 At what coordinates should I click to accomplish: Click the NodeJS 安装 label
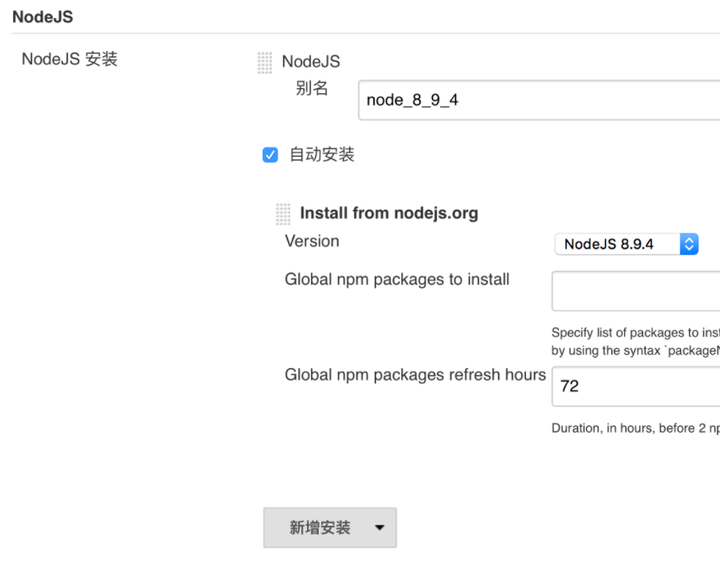(70, 59)
